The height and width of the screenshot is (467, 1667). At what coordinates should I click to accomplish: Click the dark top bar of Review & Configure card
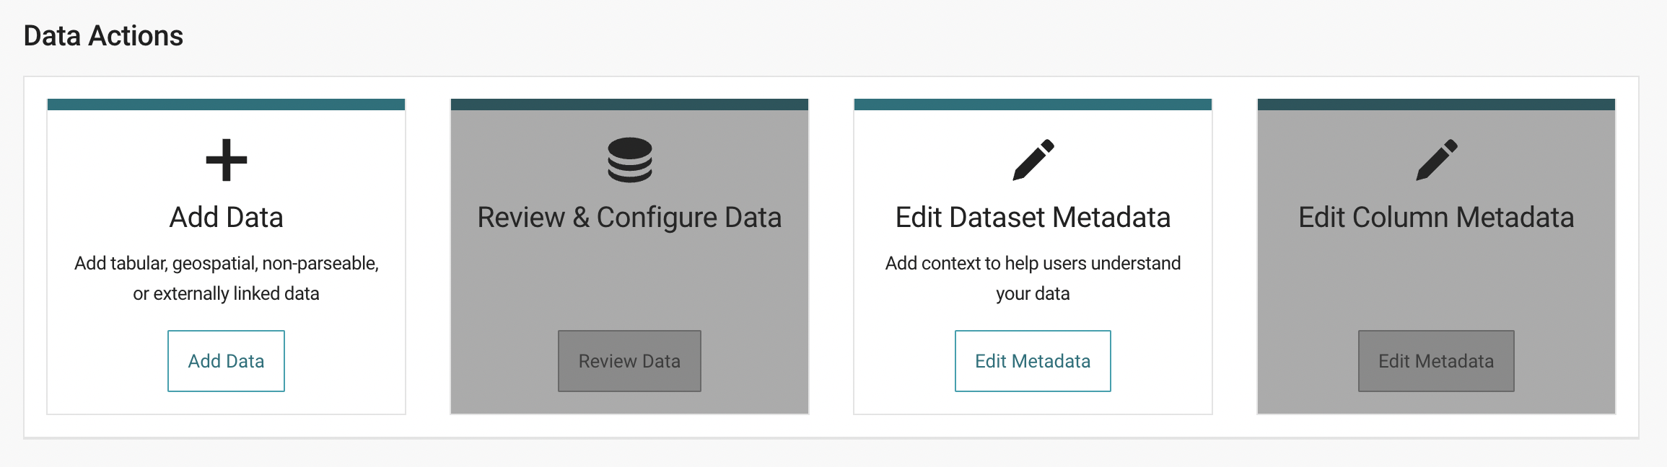pyautogui.click(x=629, y=104)
